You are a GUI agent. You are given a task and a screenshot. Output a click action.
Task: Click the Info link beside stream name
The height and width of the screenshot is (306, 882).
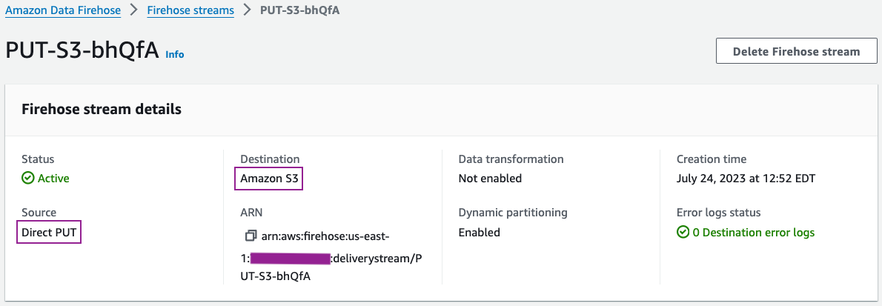click(175, 54)
